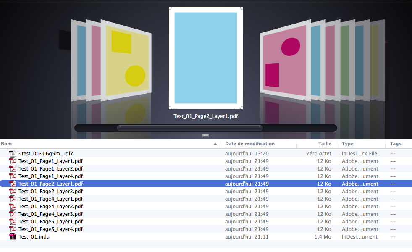412x252 pixels.
Task: Click PDF icon of Test_01_Page1_Layer2.pdf
Action: tap(12, 169)
